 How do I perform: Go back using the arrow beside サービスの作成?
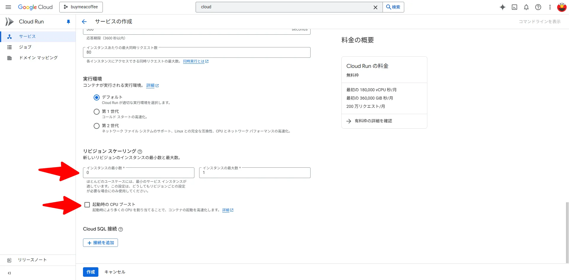click(x=84, y=22)
